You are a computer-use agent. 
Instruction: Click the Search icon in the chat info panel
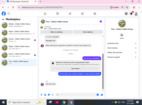pyautogui.click(x=122, y=35)
